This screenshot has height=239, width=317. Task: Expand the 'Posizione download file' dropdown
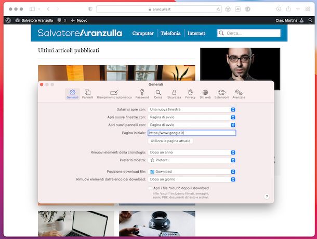pyautogui.click(x=192, y=172)
